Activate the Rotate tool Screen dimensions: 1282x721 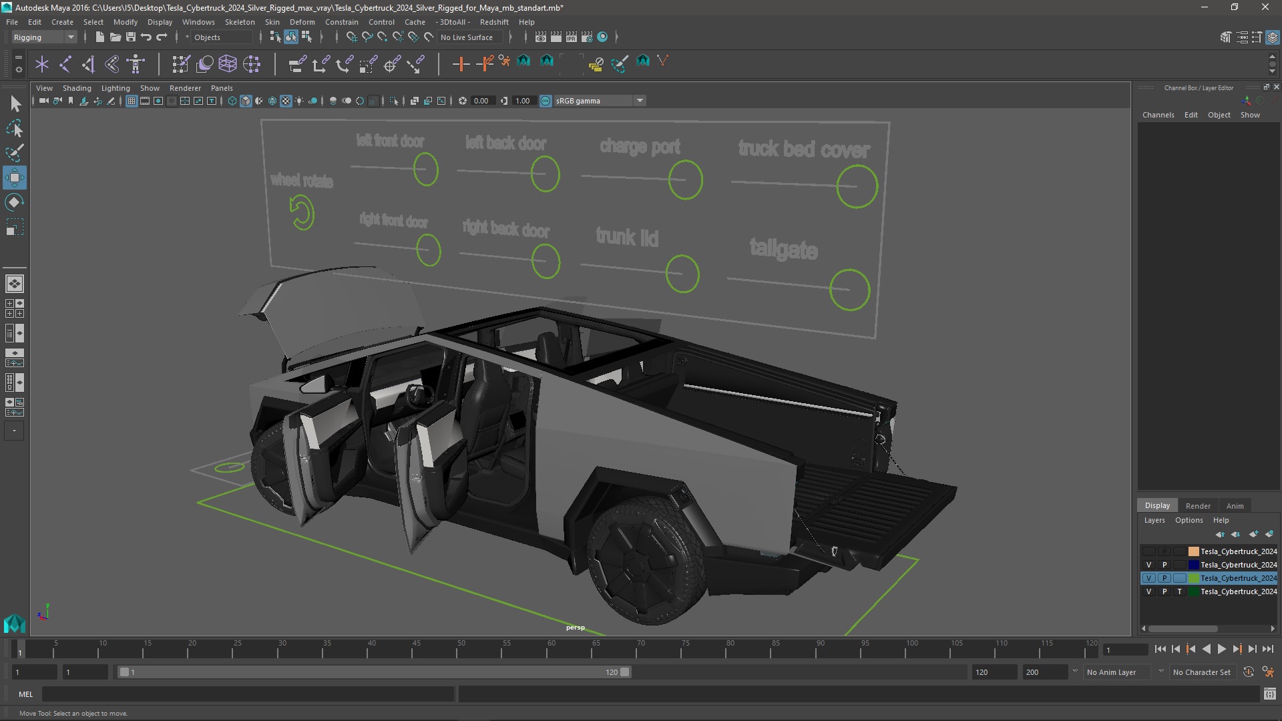pos(15,202)
